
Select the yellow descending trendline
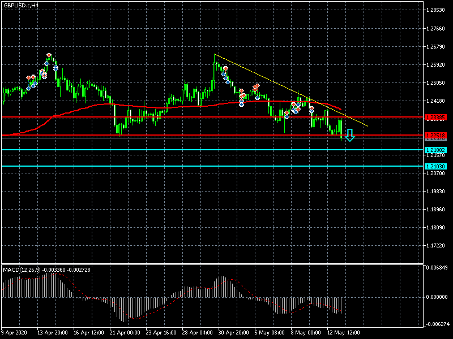[x=283, y=86]
